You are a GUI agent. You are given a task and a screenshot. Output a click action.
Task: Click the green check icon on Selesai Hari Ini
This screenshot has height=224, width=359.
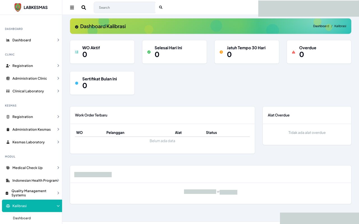149,52
